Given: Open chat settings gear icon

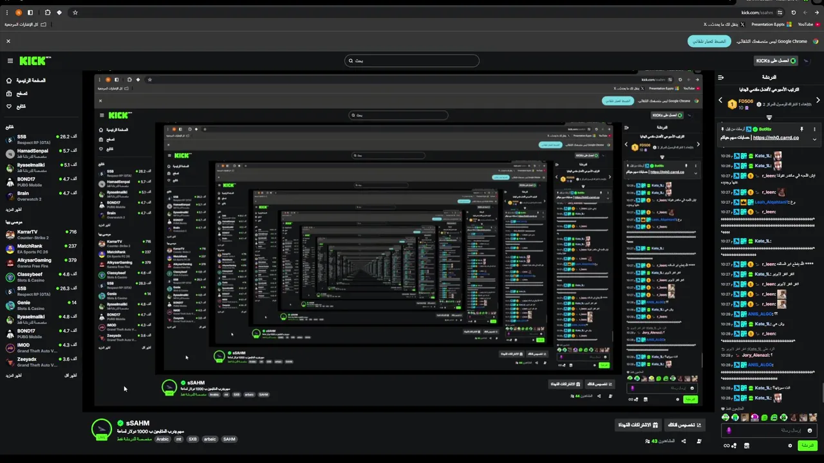Looking at the screenshot, I should (791, 446).
